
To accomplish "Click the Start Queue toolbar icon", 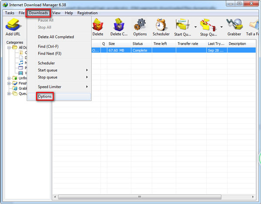I will click(182, 25).
